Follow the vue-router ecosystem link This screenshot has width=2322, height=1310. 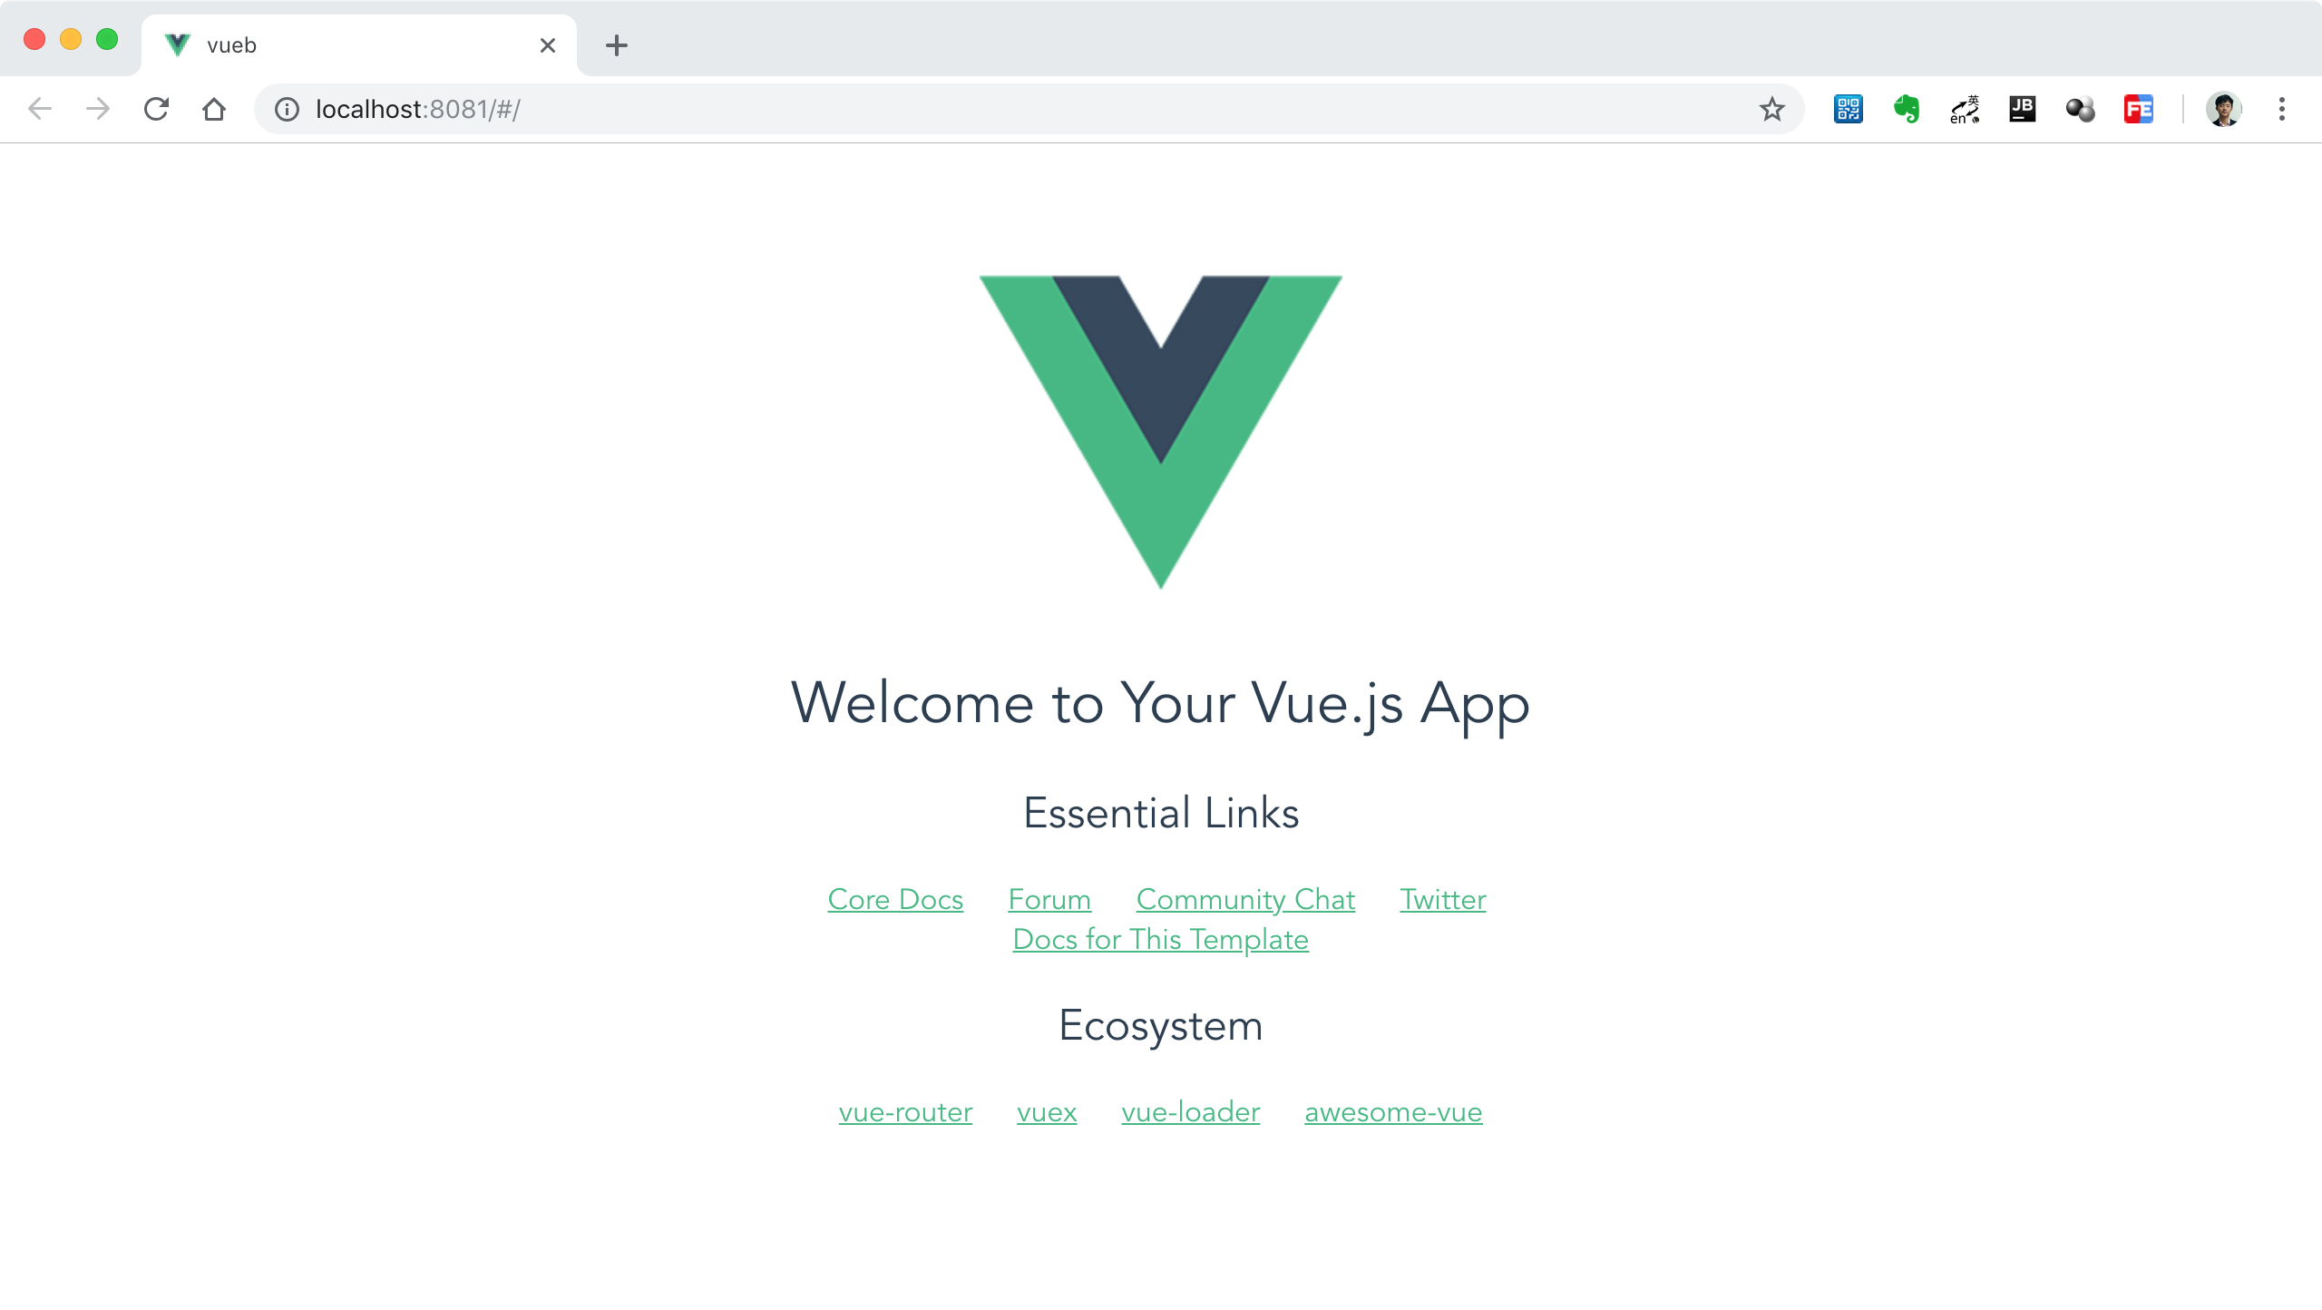[905, 1111]
